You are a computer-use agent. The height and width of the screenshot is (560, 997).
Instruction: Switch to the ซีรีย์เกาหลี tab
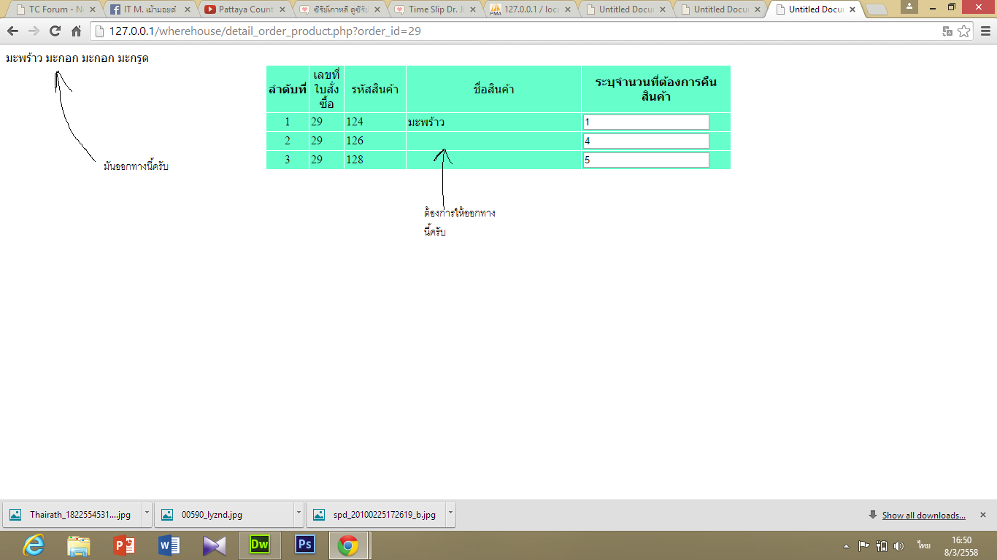[339, 9]
